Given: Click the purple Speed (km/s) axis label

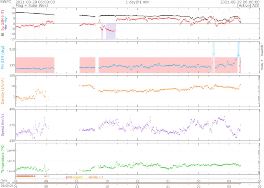Looking at the screenshot, I should coord(3,126).
